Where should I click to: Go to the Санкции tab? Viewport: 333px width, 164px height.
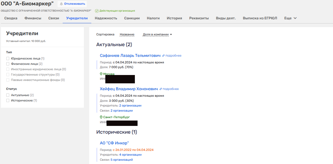coord(132,18)
